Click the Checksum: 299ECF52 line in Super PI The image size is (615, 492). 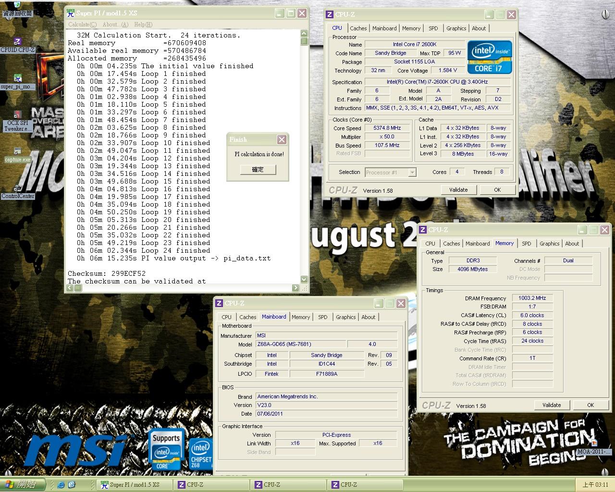click(106, 273)
